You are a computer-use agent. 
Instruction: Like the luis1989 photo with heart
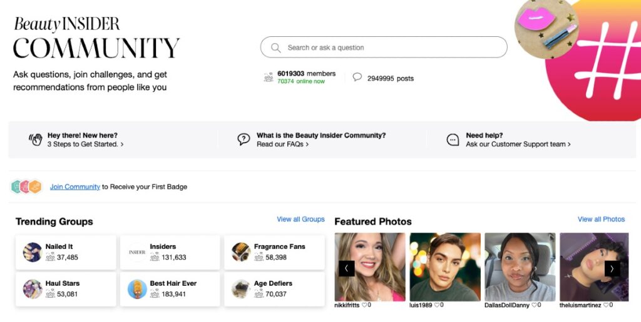[x=436, y=305]
